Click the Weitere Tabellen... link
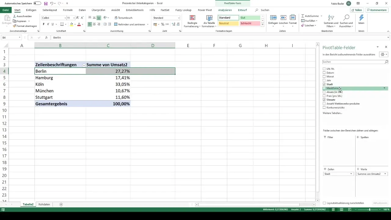Screen dimensions: 391x220 332,113
